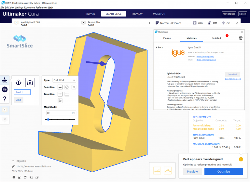Set load direction normal to surface
The width and height of the screenshot is (250, 182).
[x=60, y=94]
